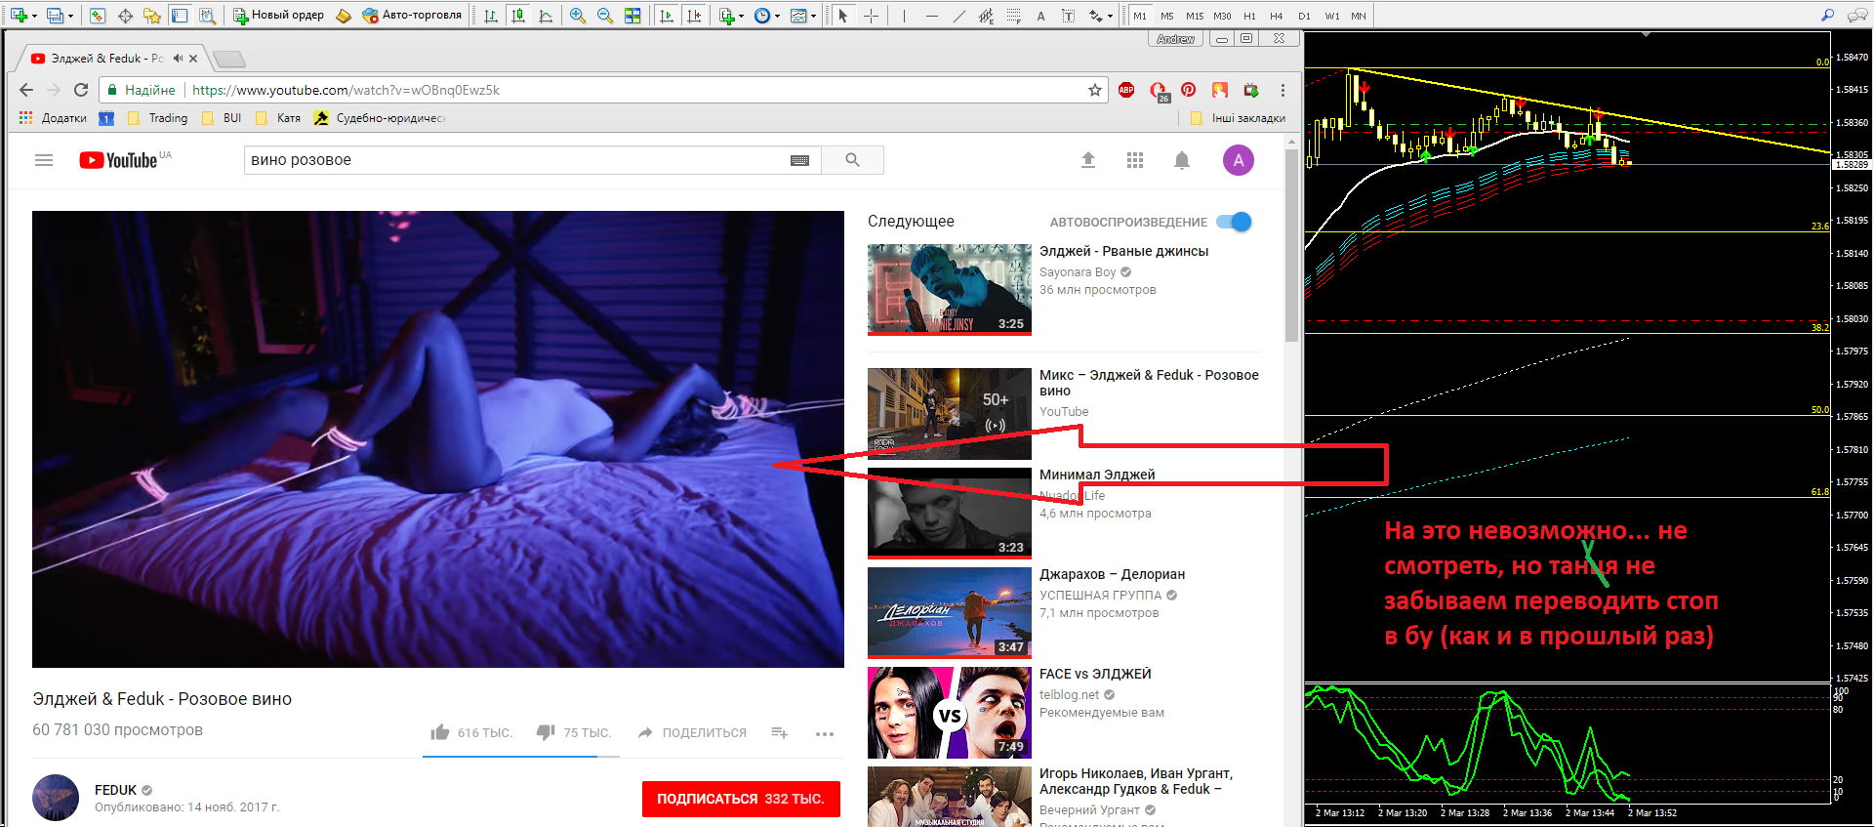Select the crosshair tool
This screenshot has width=1874, height=827.
coord(871,16)
